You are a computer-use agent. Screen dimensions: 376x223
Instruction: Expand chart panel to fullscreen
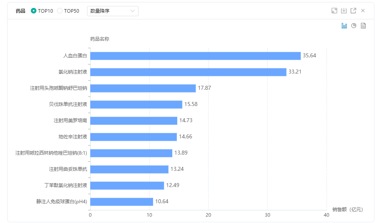(334, 11)
